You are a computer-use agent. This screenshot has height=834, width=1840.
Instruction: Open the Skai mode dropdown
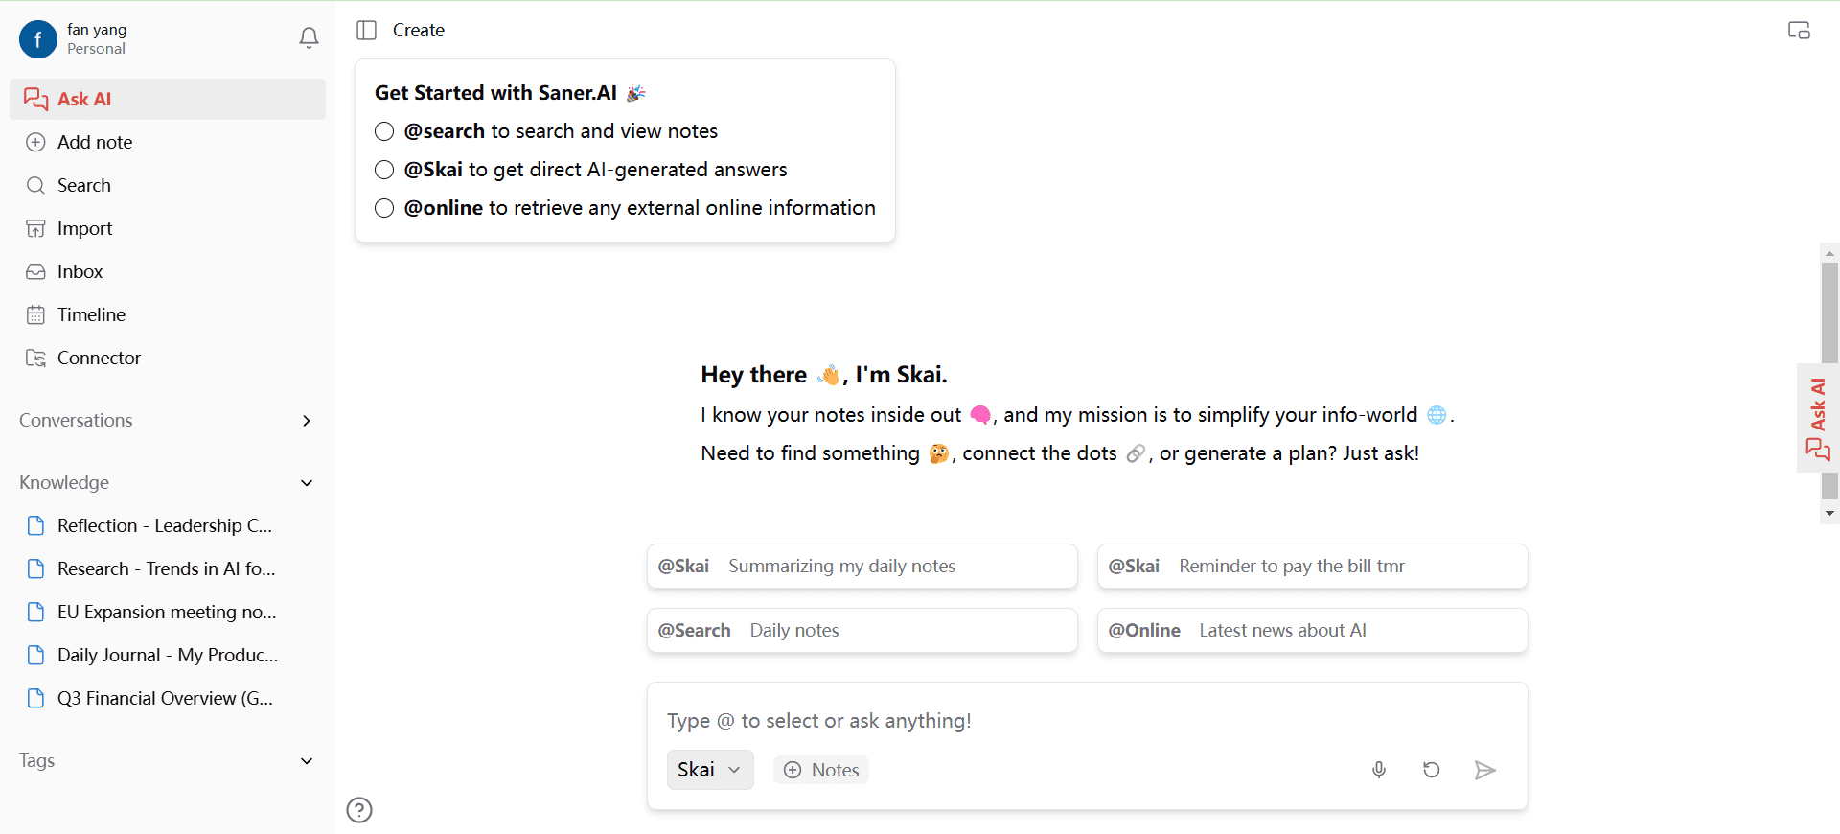pyautogui.click(x=710, y=770)
